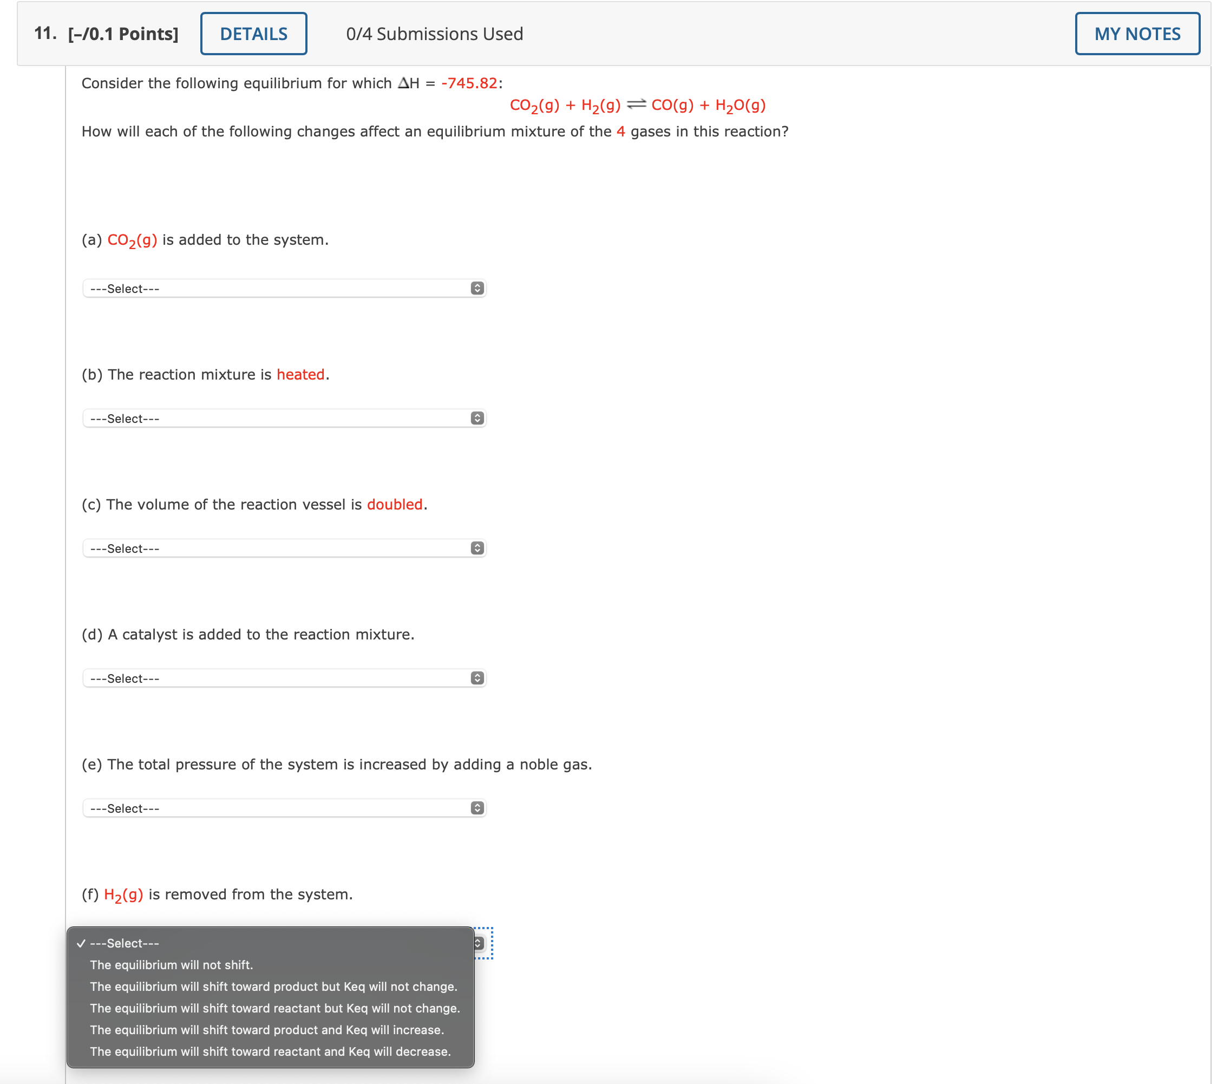The width and height of the screenshot is (1217, 1084).
Task: Open the dropdown for part (d) catalyst added
Action: 285,678
